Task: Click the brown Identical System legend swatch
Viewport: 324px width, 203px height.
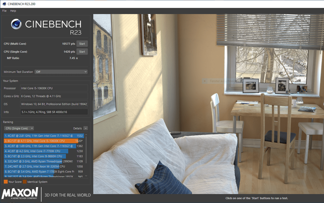Action: click(x=25, y=182)
